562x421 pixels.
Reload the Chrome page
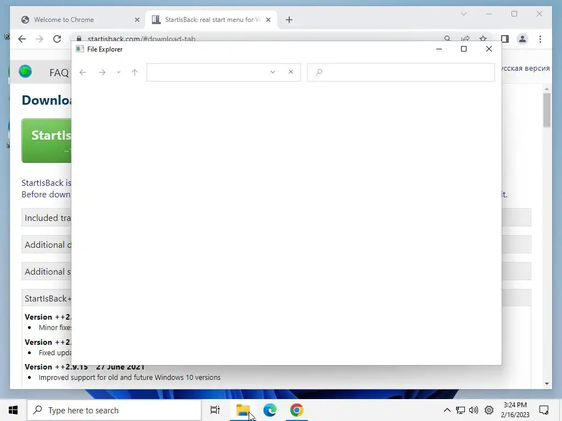pos(57,39)
